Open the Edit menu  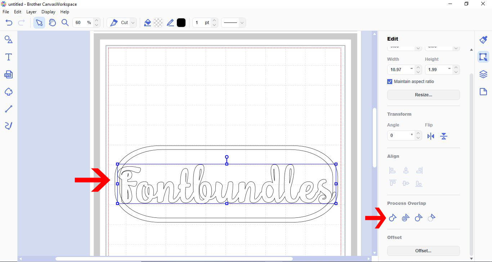tap(18, 12)
